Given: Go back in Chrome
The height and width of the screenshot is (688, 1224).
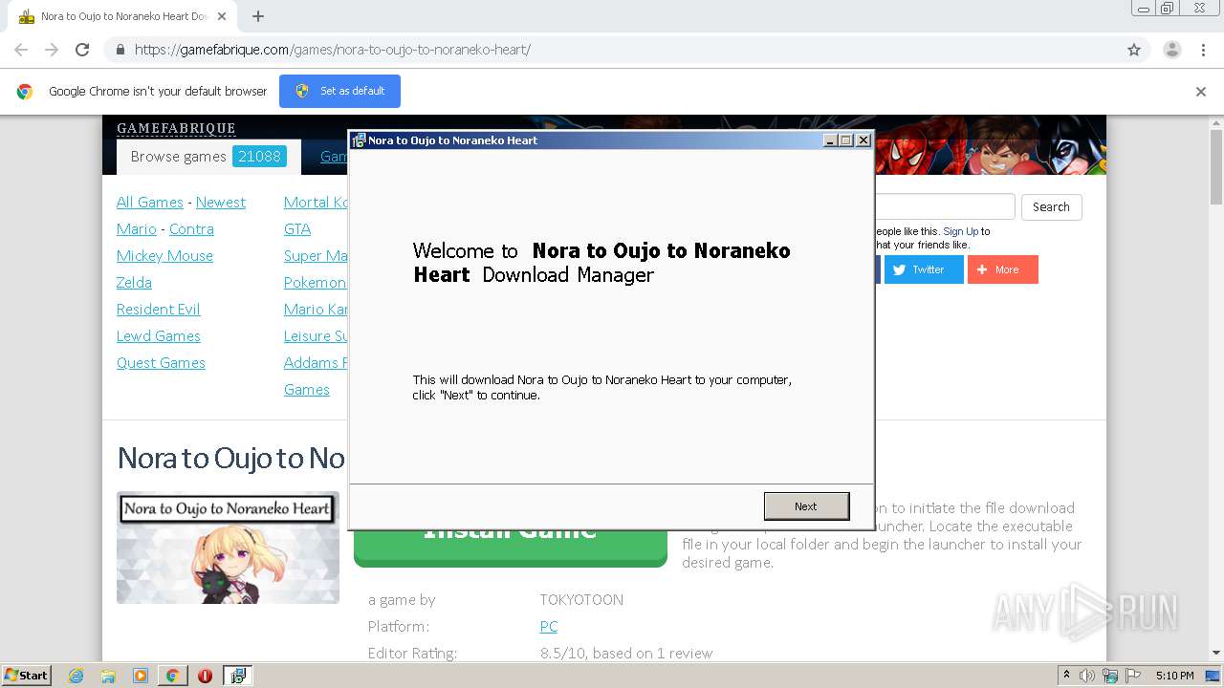Looking at the screenshot, I should coord(21,50).
